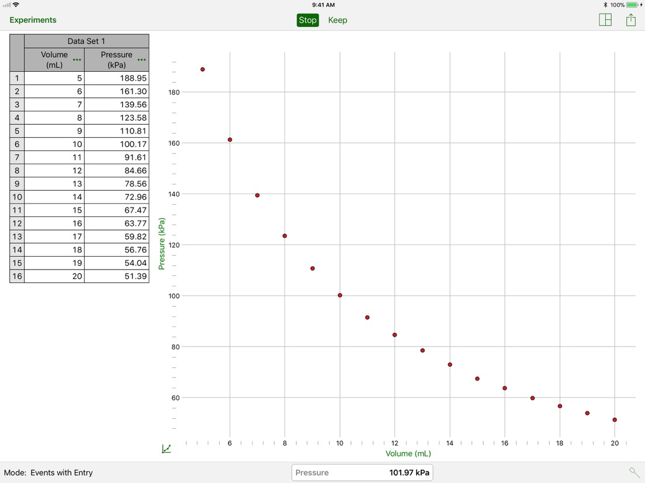Image resolution: width=645 pixels, height=483 pixels.
Task: Stop data collection
Action: pyautogui.click(x=307, y=20)
